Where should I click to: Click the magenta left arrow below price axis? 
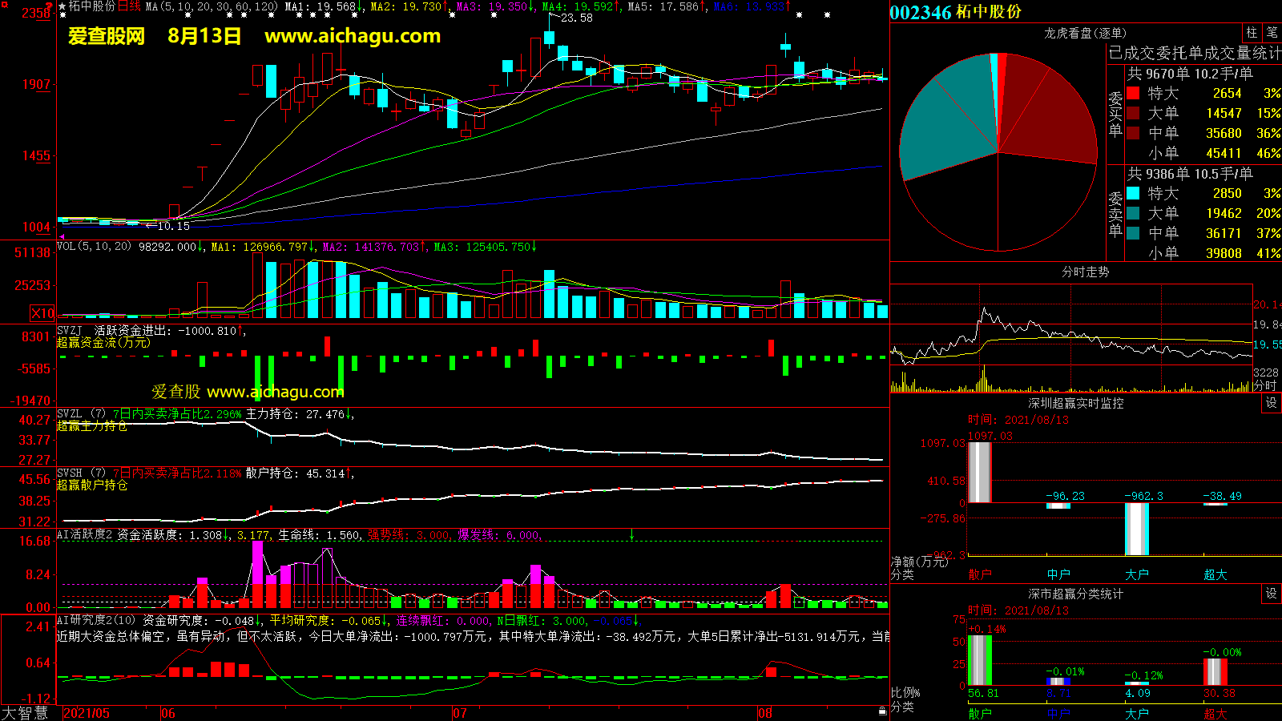pyautogui.click(x=62, y=237)
